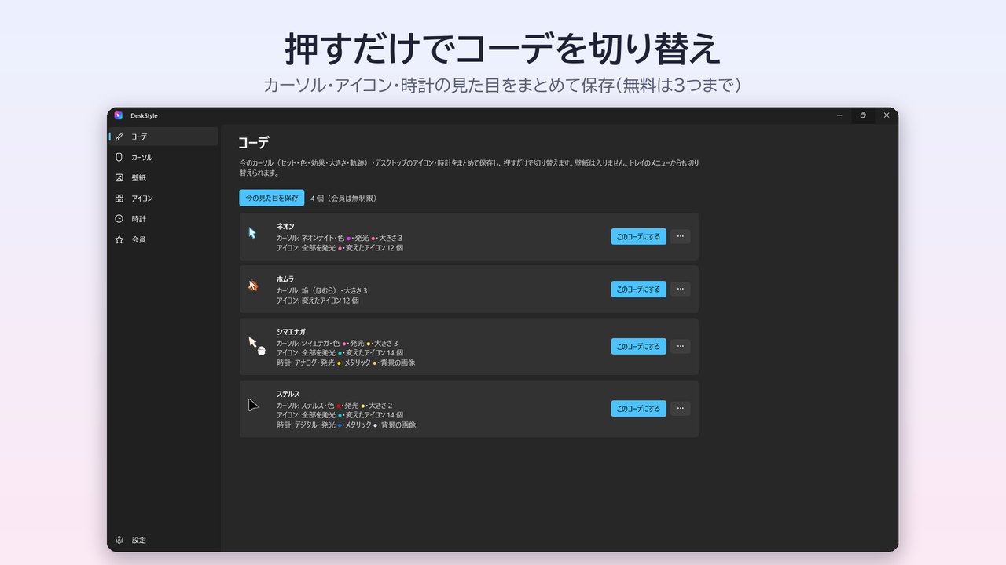Image resolution: width=1006 pixels, height=565 pixels.
Task: Click the シマエナガ outfit title text
Action: [291, 332]
